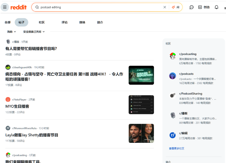
Task: Select '16万每周访客 · 2382 每周捐款' text
Action: pos(196,83)
